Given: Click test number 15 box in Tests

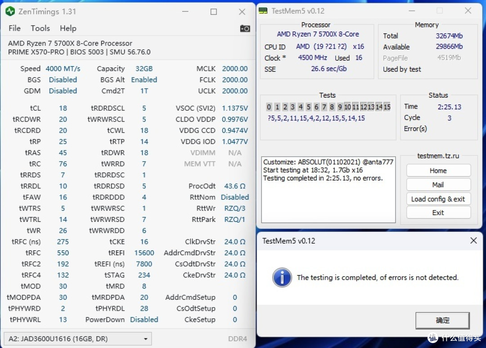Looking at the screenshot, I should click(x=387, y=107).
